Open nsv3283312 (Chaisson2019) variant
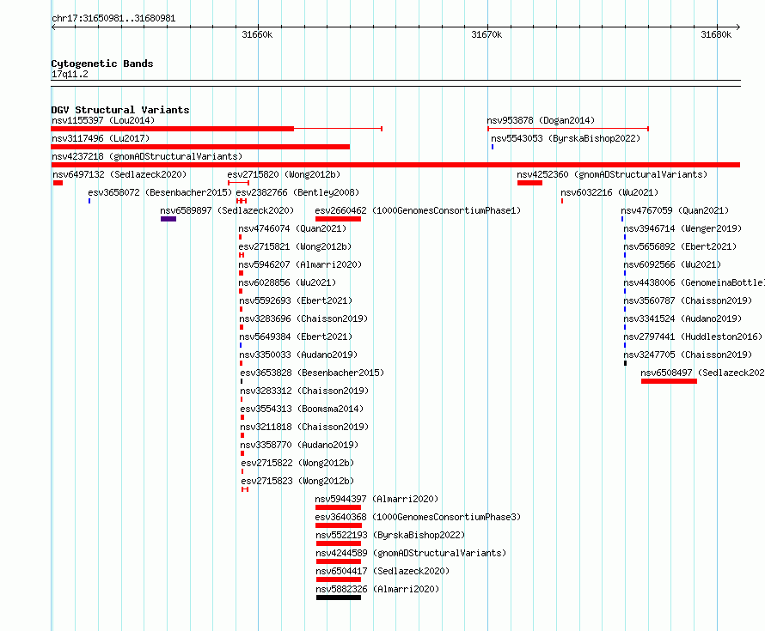 (304, 391)
